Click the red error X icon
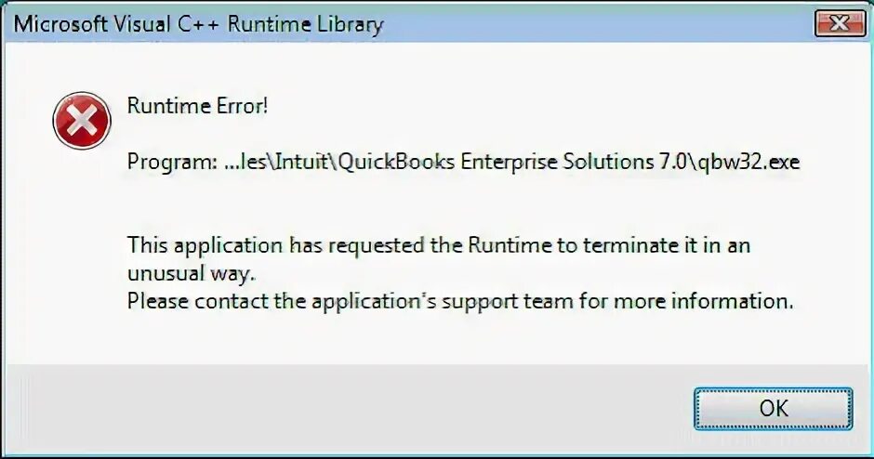Screen dimensions: 874x459 coord(82,121)
